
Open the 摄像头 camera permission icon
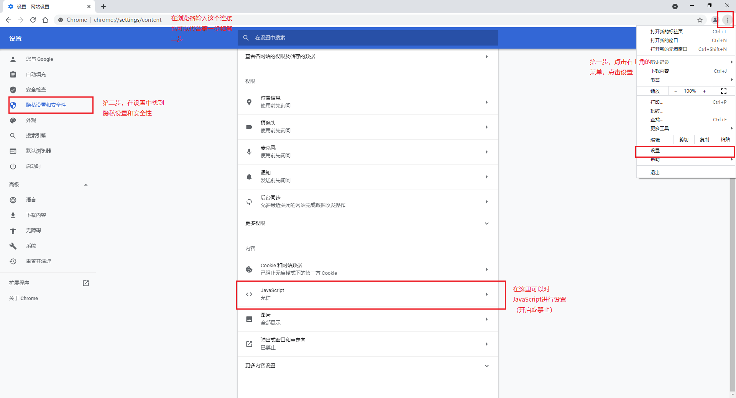pyautogui.click(x=249, y=126)
